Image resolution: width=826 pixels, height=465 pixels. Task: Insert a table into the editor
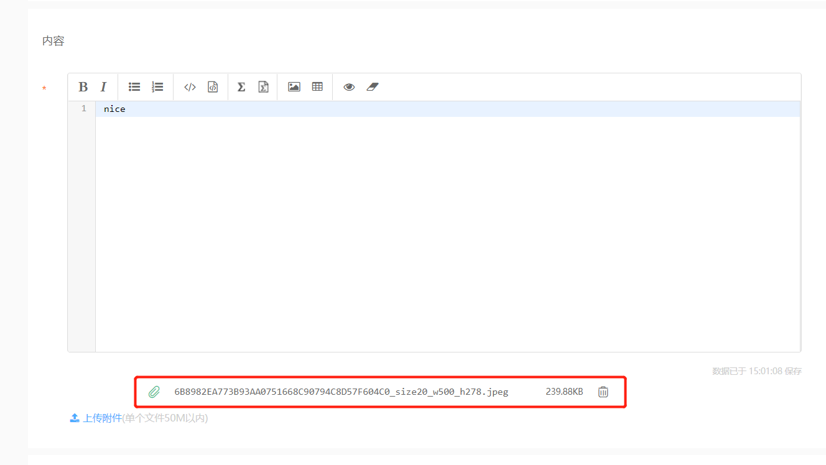[x=317, y=87]
